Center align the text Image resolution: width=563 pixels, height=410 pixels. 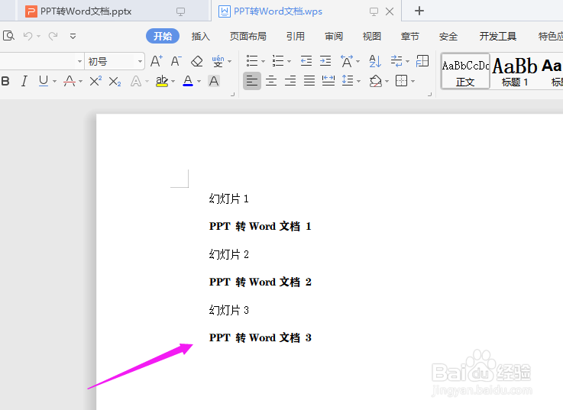pyautogui.click(x=271, y=81)
